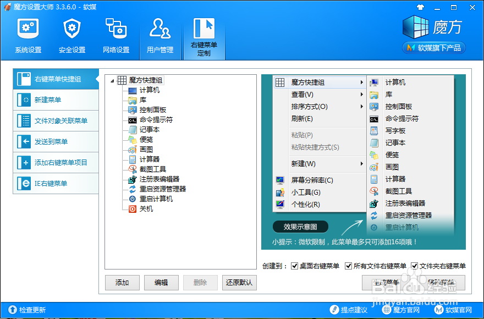Click 删除 button
This screenshot has width=484, height=319.
click(x=200, y=283)
